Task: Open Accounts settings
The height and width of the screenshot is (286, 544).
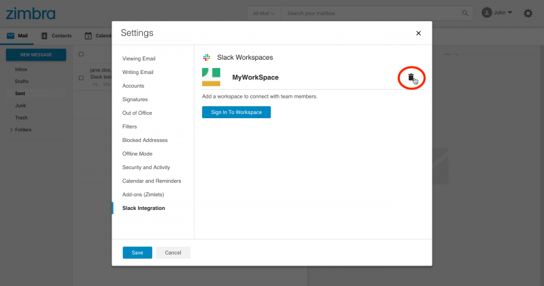Action: pyautogui.click(x=133, y=86)
